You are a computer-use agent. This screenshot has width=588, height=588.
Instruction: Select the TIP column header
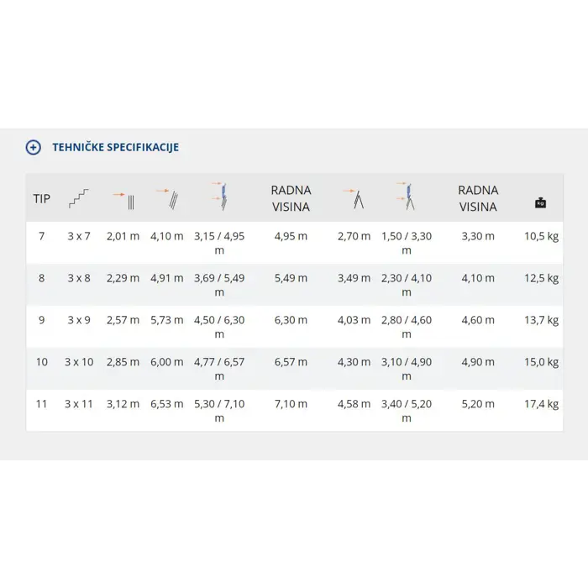click(x=42, y=199)
